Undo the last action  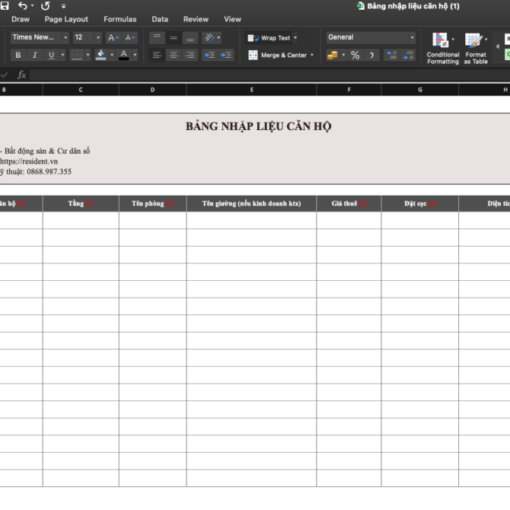click(23, 6)
